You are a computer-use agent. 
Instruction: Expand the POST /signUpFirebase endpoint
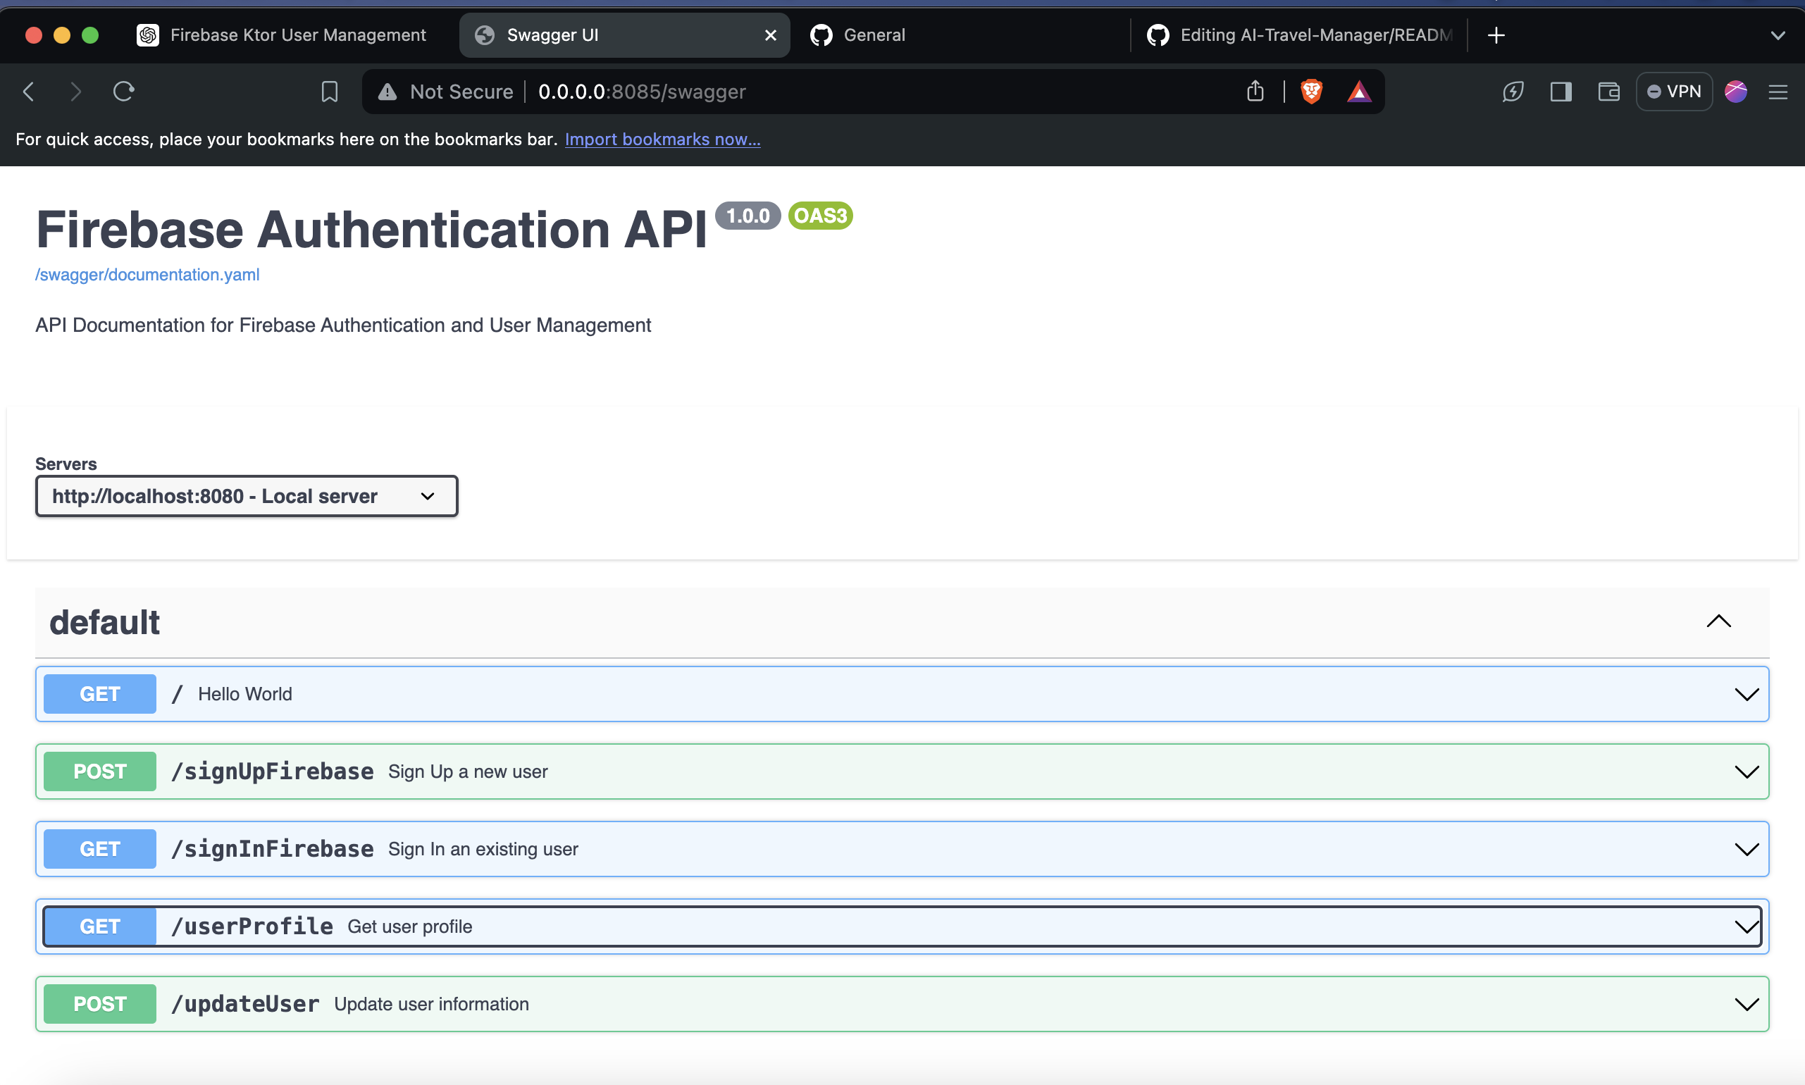click(901, 771)
